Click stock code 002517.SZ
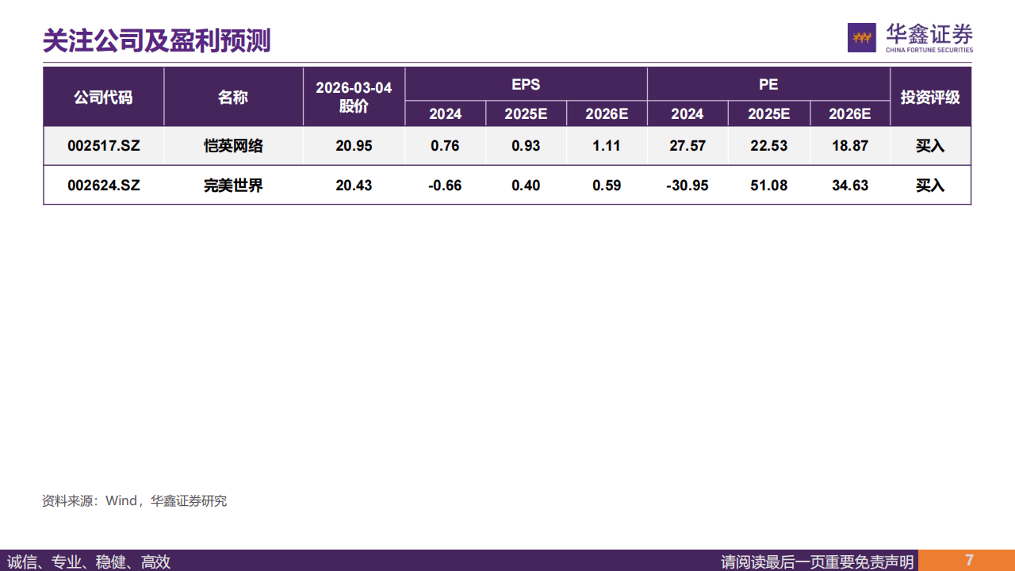 103,146
